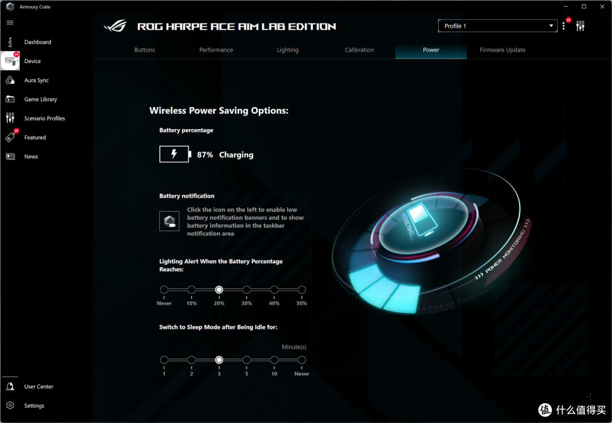Open the hamburger menu in sidebar

10,23
